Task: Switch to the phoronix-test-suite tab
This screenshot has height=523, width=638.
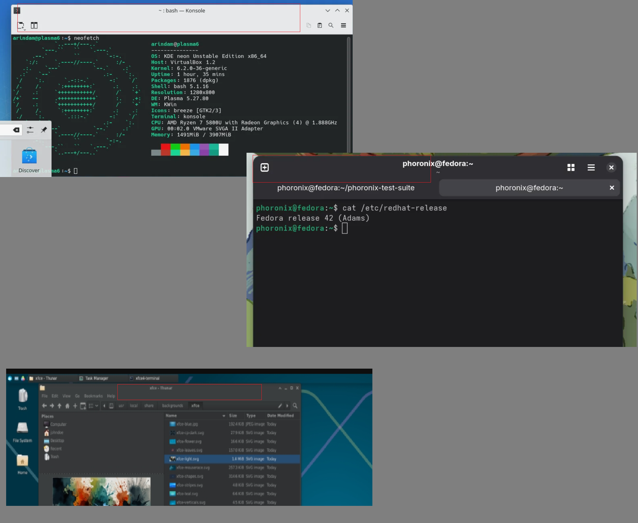Action: [346, 188]
